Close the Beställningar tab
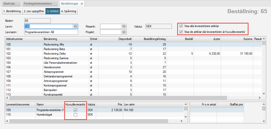 (x=82, y=4)
